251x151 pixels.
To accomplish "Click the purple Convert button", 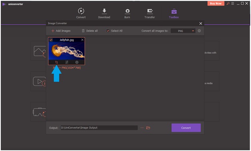I will 186,128.
